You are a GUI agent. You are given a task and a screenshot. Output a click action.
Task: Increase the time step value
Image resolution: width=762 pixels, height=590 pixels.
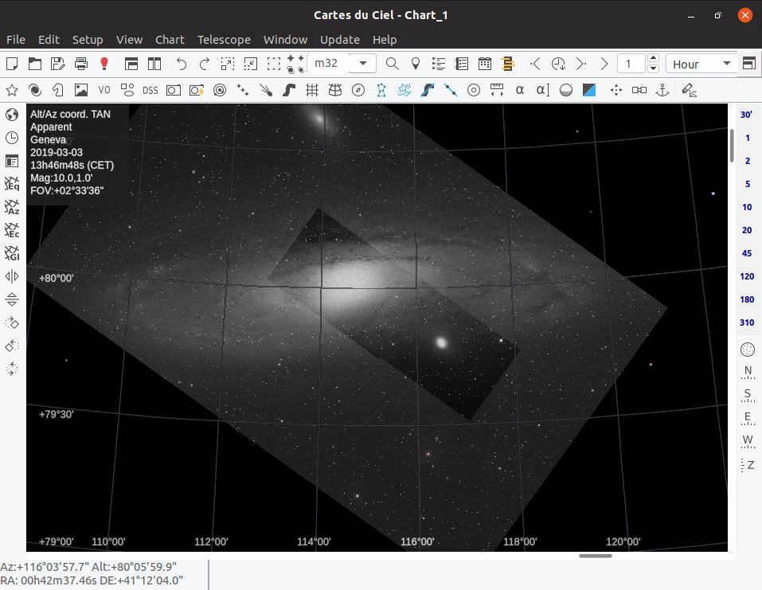pyautogui.click(x=654, y=58)
